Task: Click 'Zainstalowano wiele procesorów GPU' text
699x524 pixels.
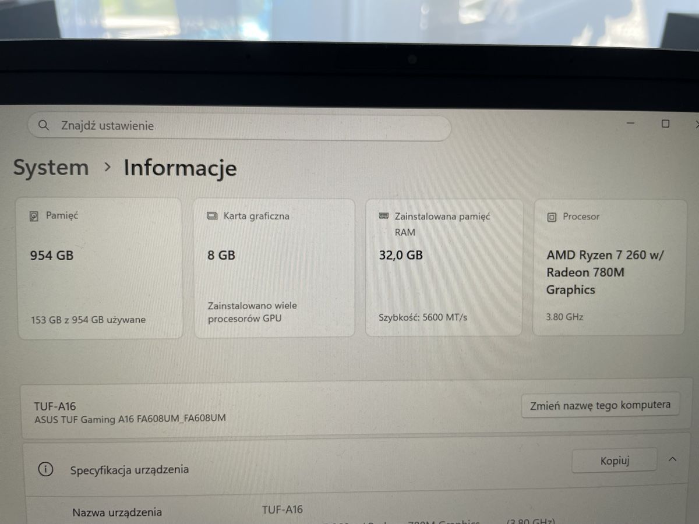Action: click(252, 312)
